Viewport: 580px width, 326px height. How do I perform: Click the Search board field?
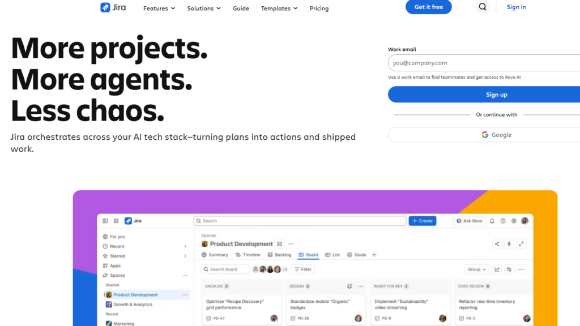[x=225, y=269]
